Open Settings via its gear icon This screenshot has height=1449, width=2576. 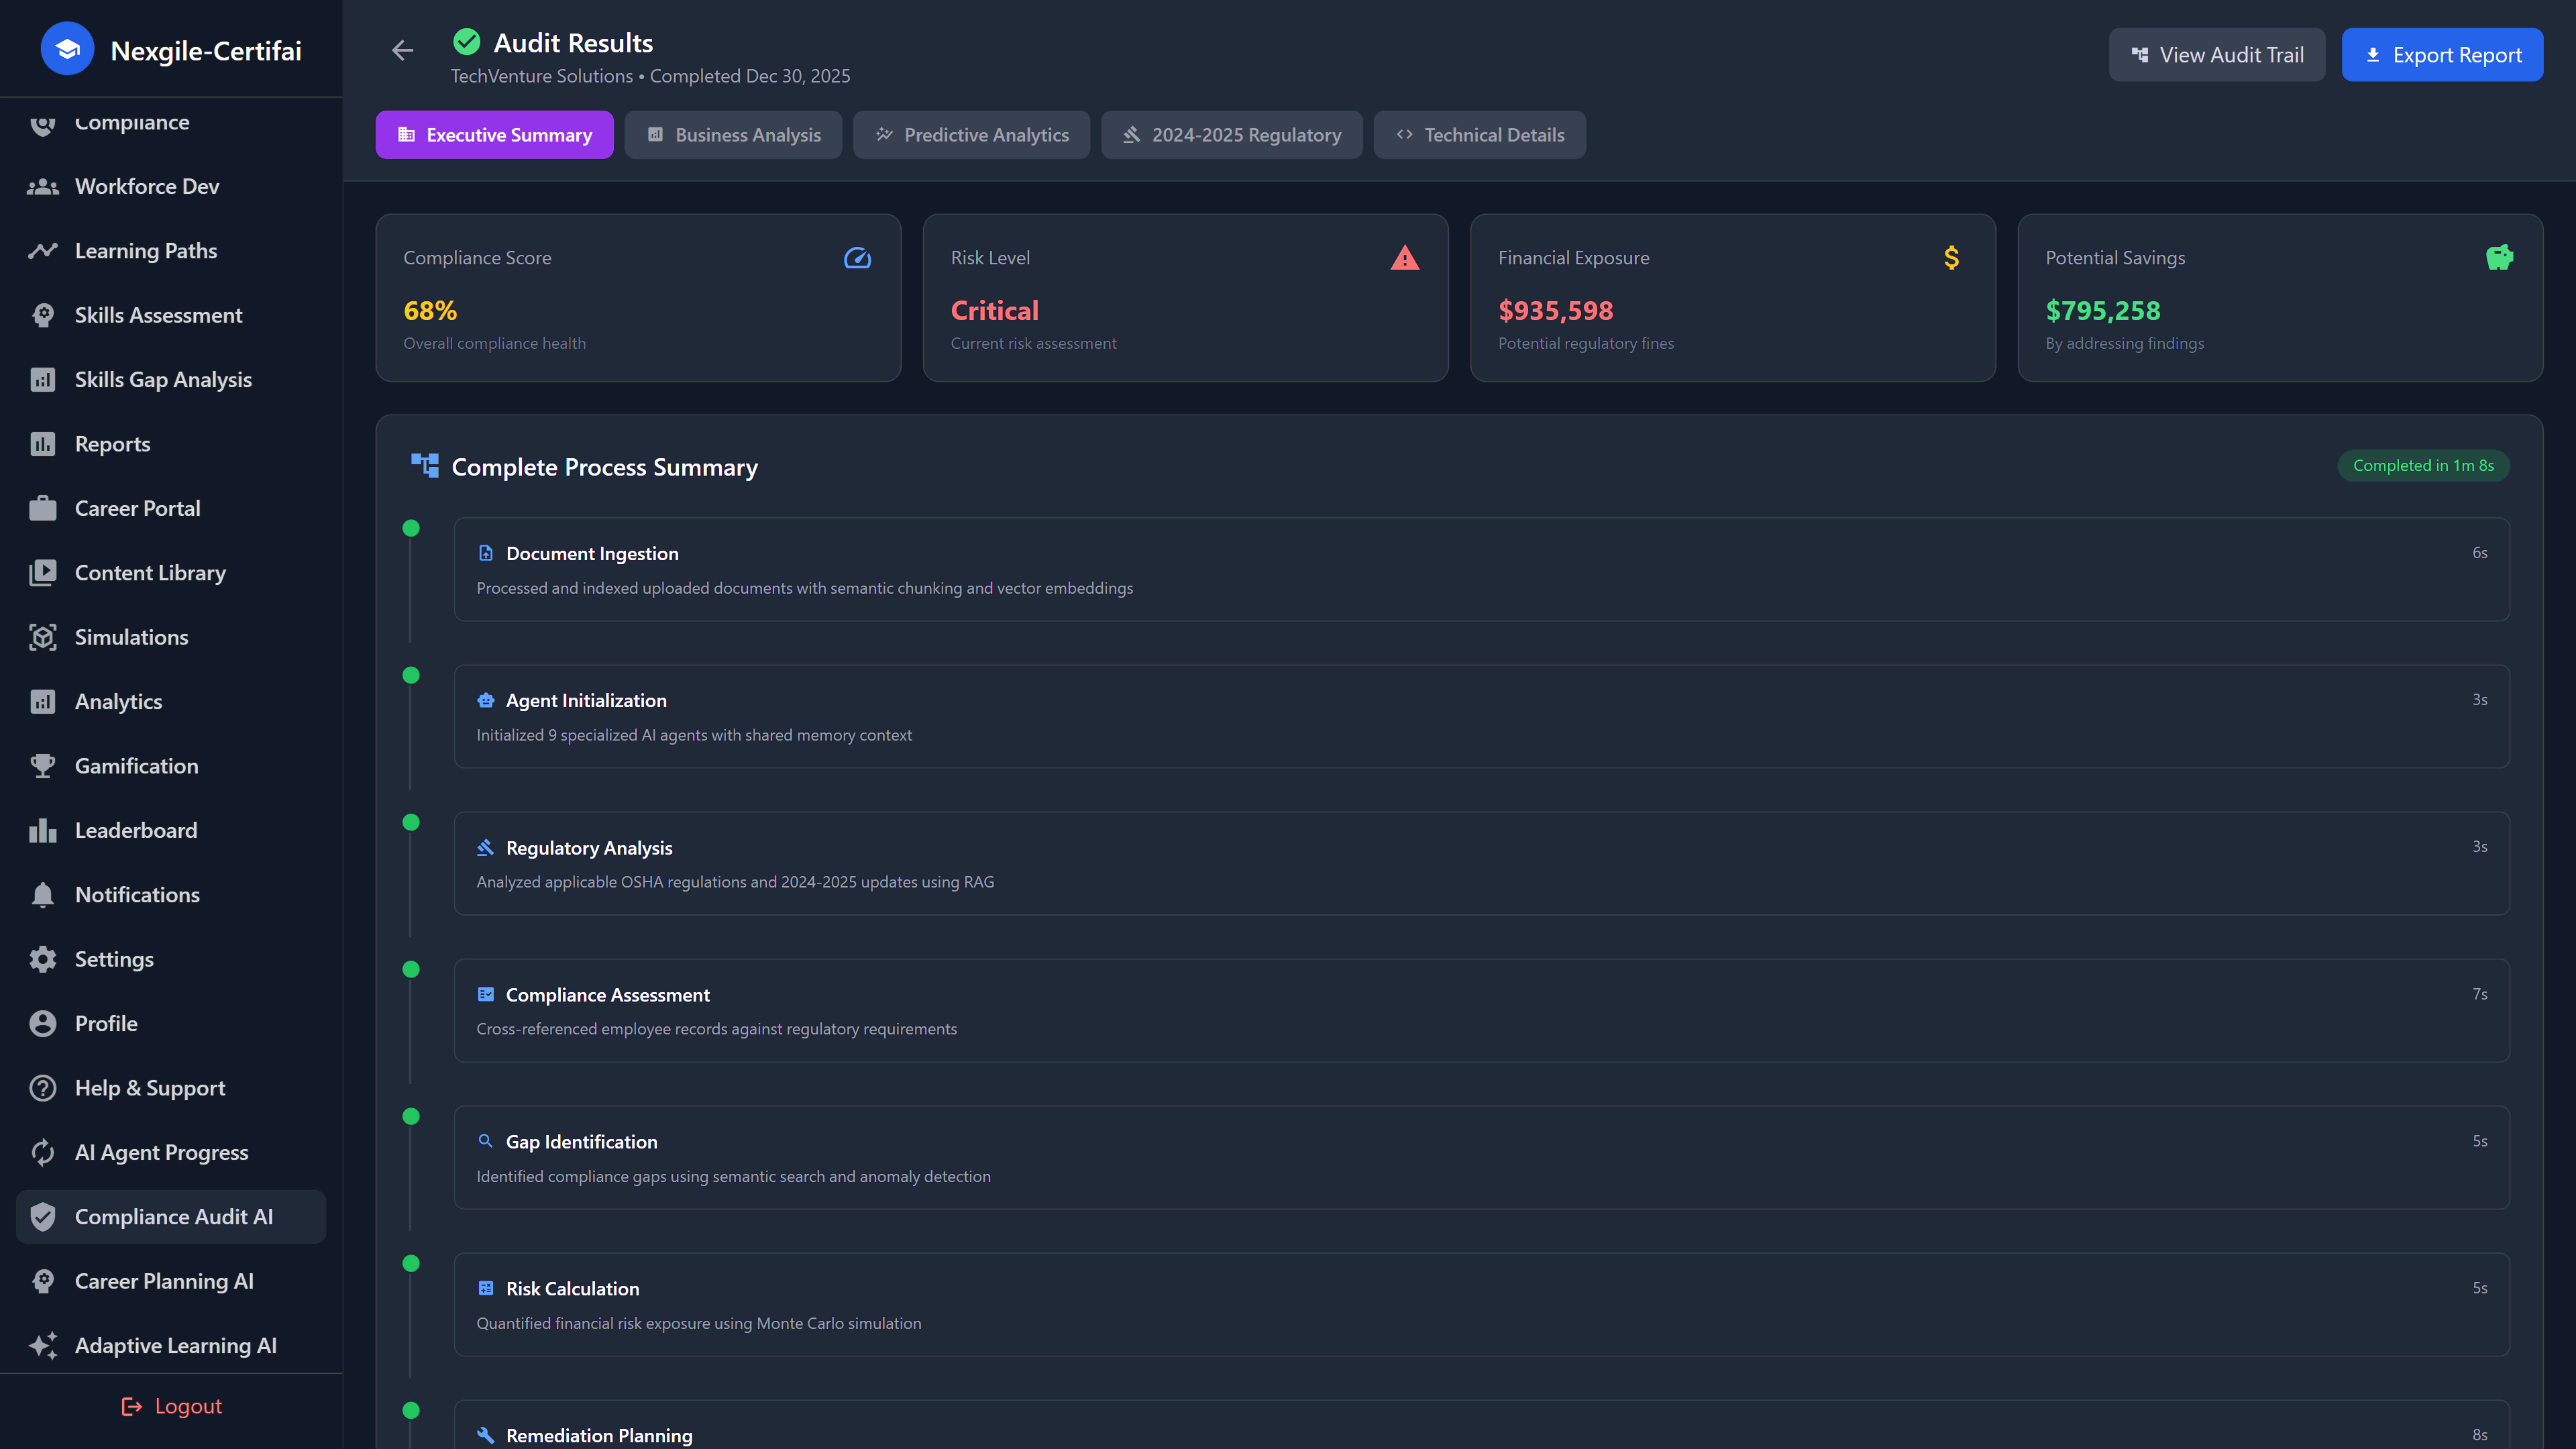coord(43,959)
